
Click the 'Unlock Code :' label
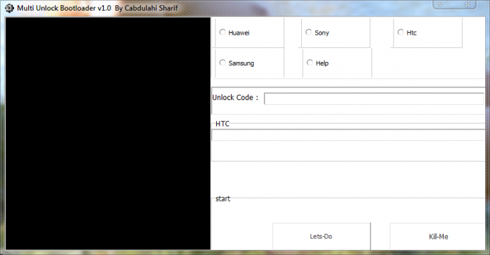[x=236, y=97]
